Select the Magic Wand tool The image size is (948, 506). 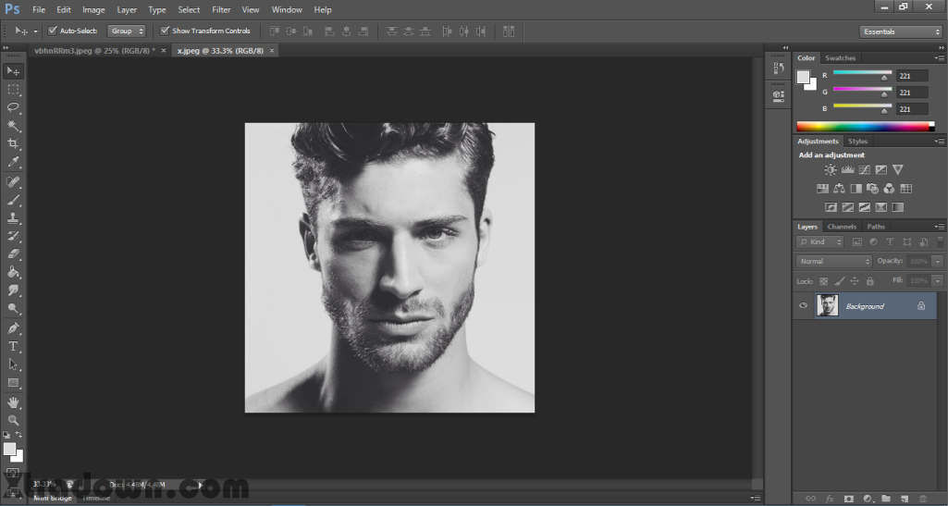(13, 126)
